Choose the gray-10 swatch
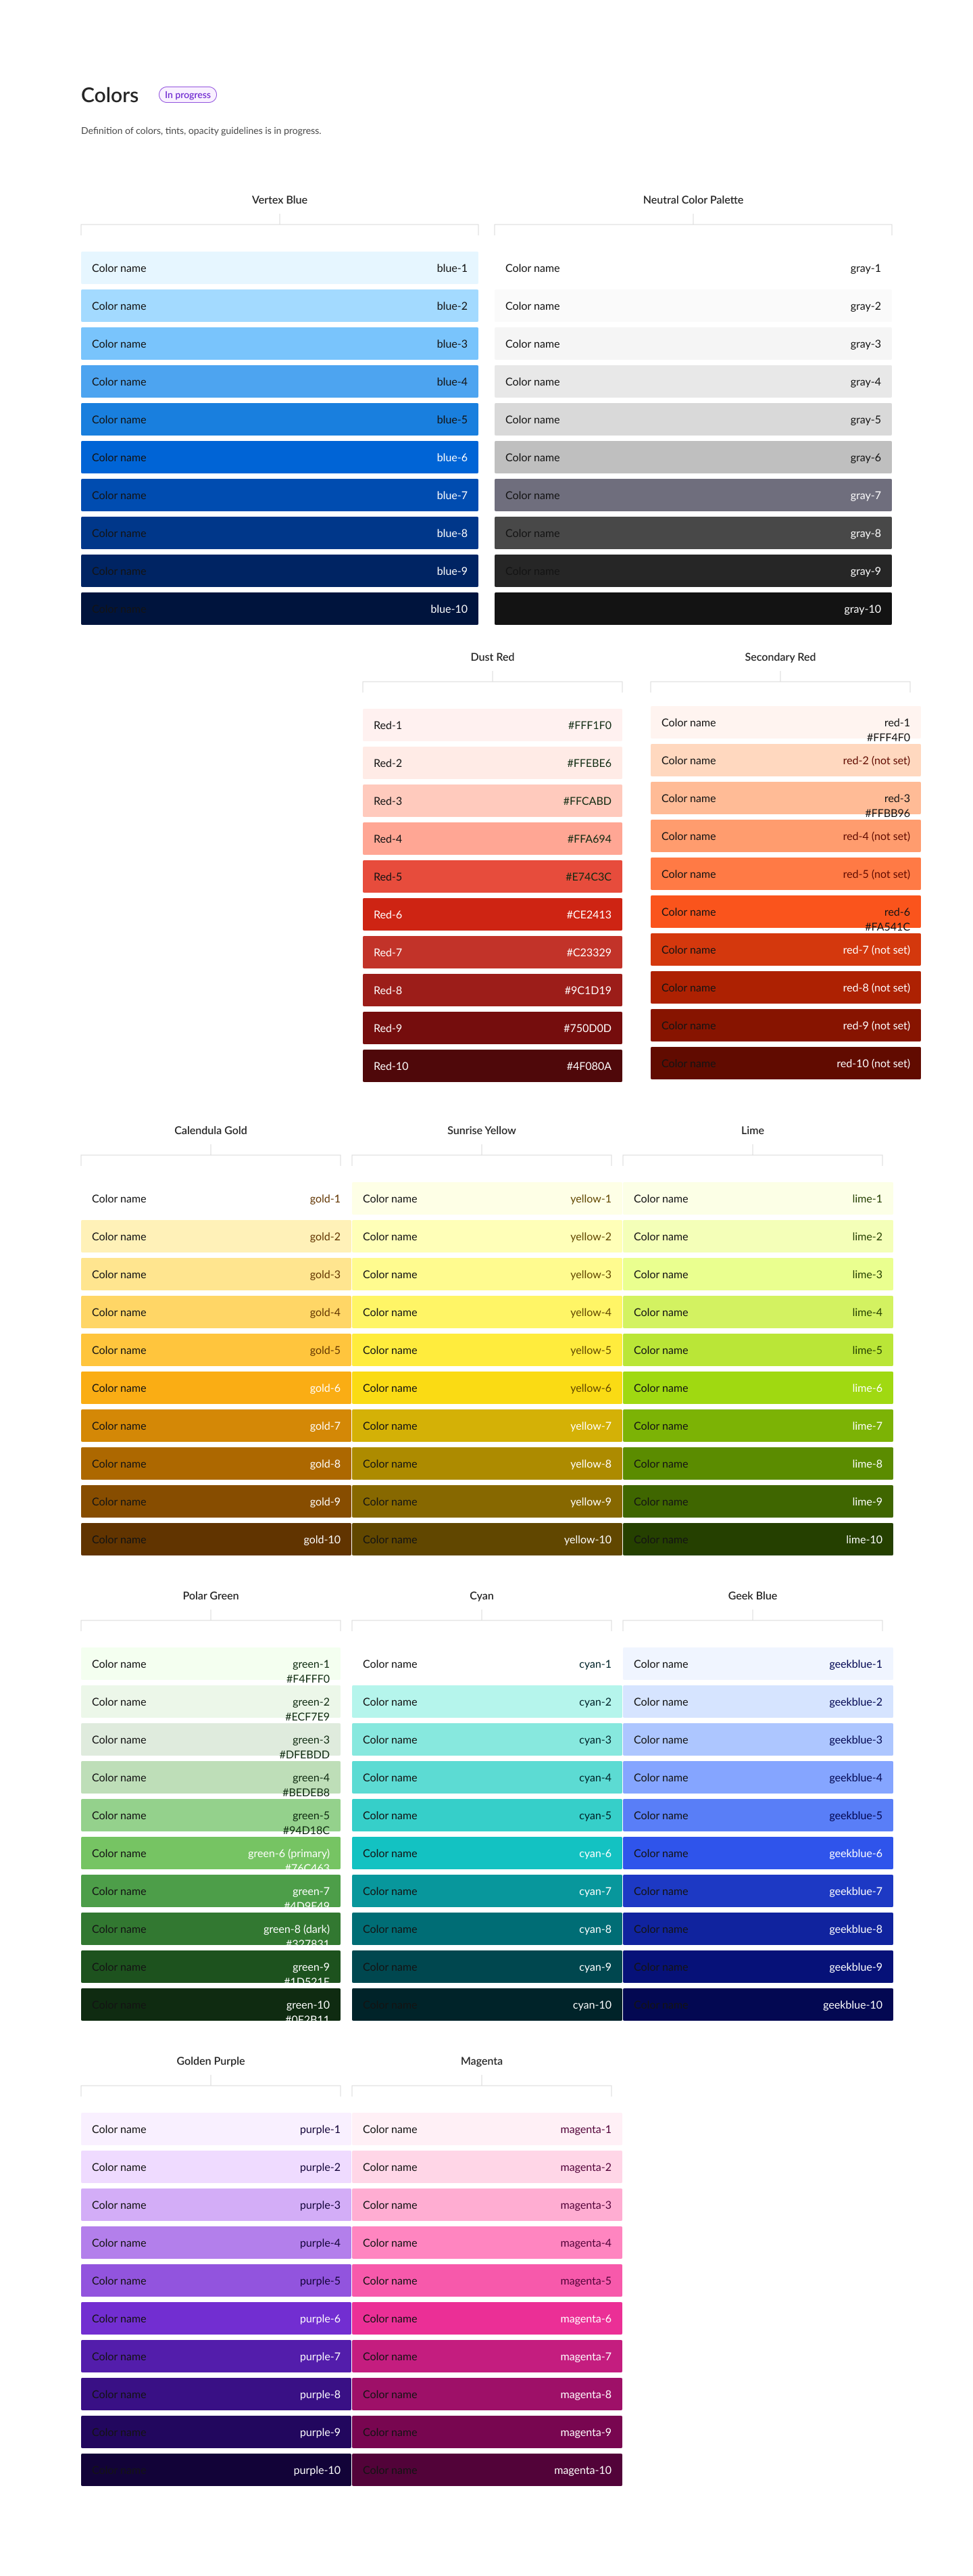 click(693, 609)
